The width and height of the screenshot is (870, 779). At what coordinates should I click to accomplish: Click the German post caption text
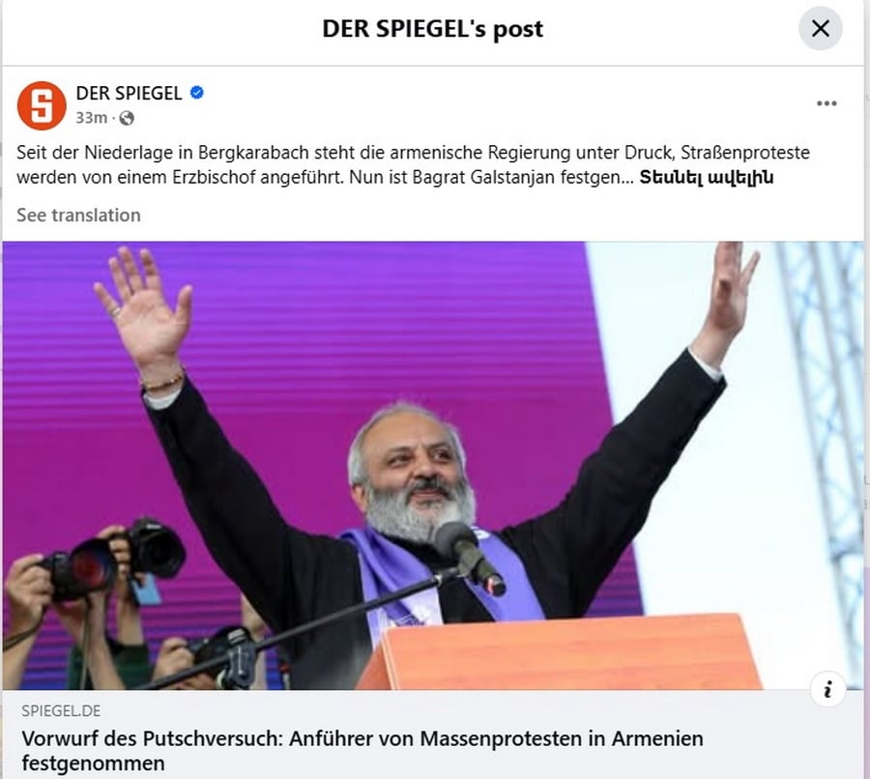click(414, 164)
